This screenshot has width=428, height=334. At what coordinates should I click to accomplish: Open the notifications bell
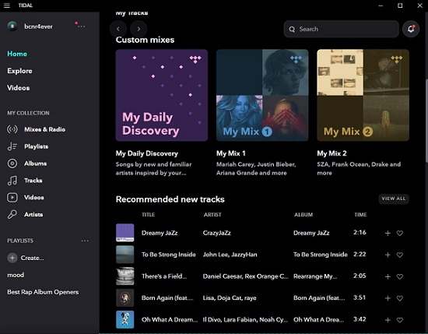tap(411, 29)
